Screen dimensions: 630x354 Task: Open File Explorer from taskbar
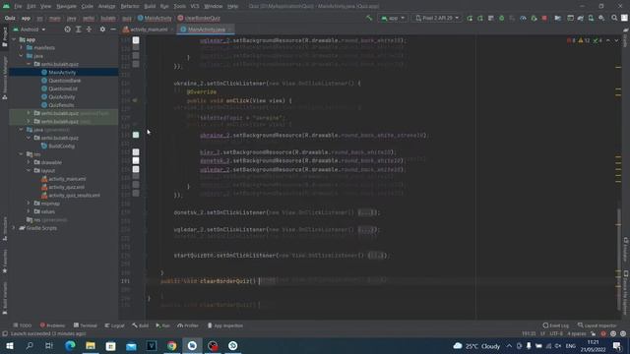91,345
